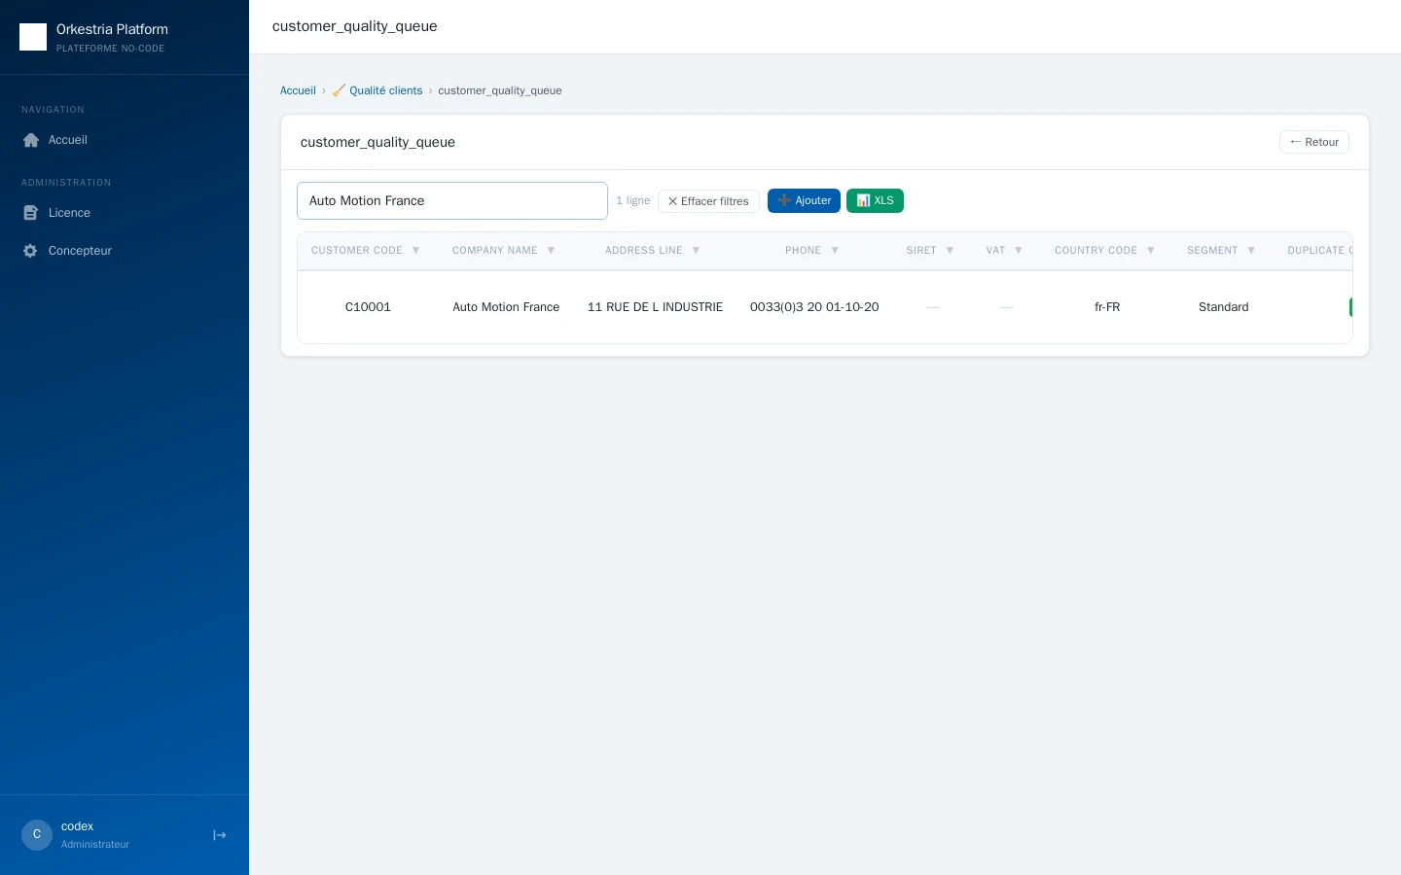
Task: Open the SEGMENT column filter arrow
Action: (x=1251, y=251)
